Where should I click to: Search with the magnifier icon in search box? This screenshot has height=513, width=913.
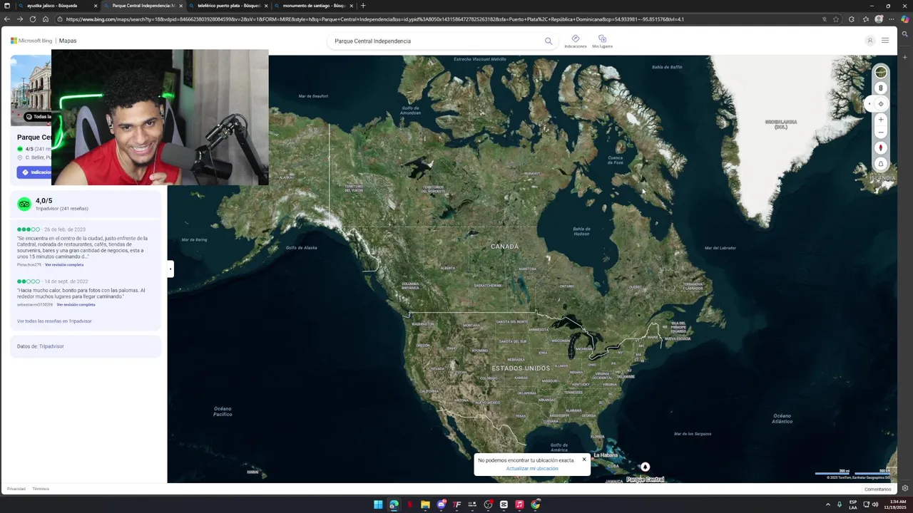(x=548, y=41)
